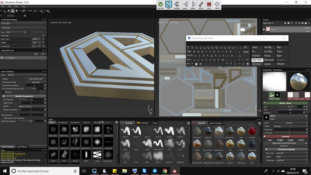Click the LEFT click overlay button
Screen dimensions: 311x175
coord(168,5)
